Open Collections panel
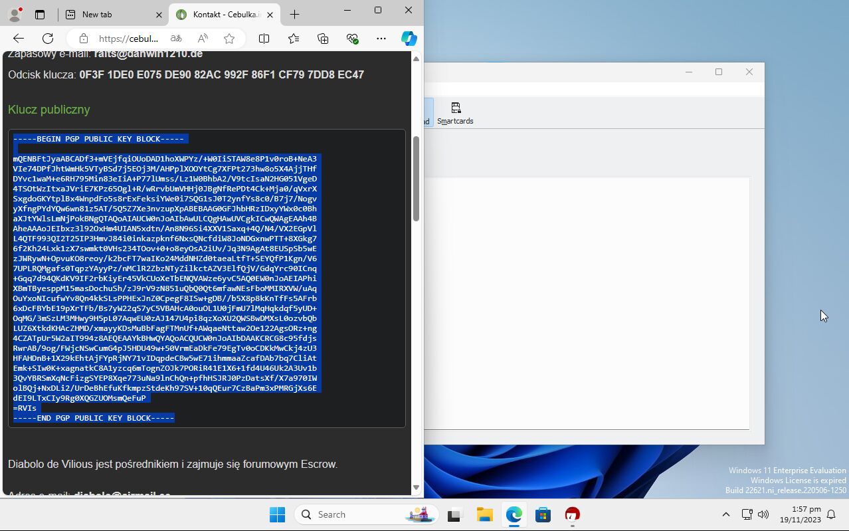This screenshot has height=531, width=849. (323, 39)
